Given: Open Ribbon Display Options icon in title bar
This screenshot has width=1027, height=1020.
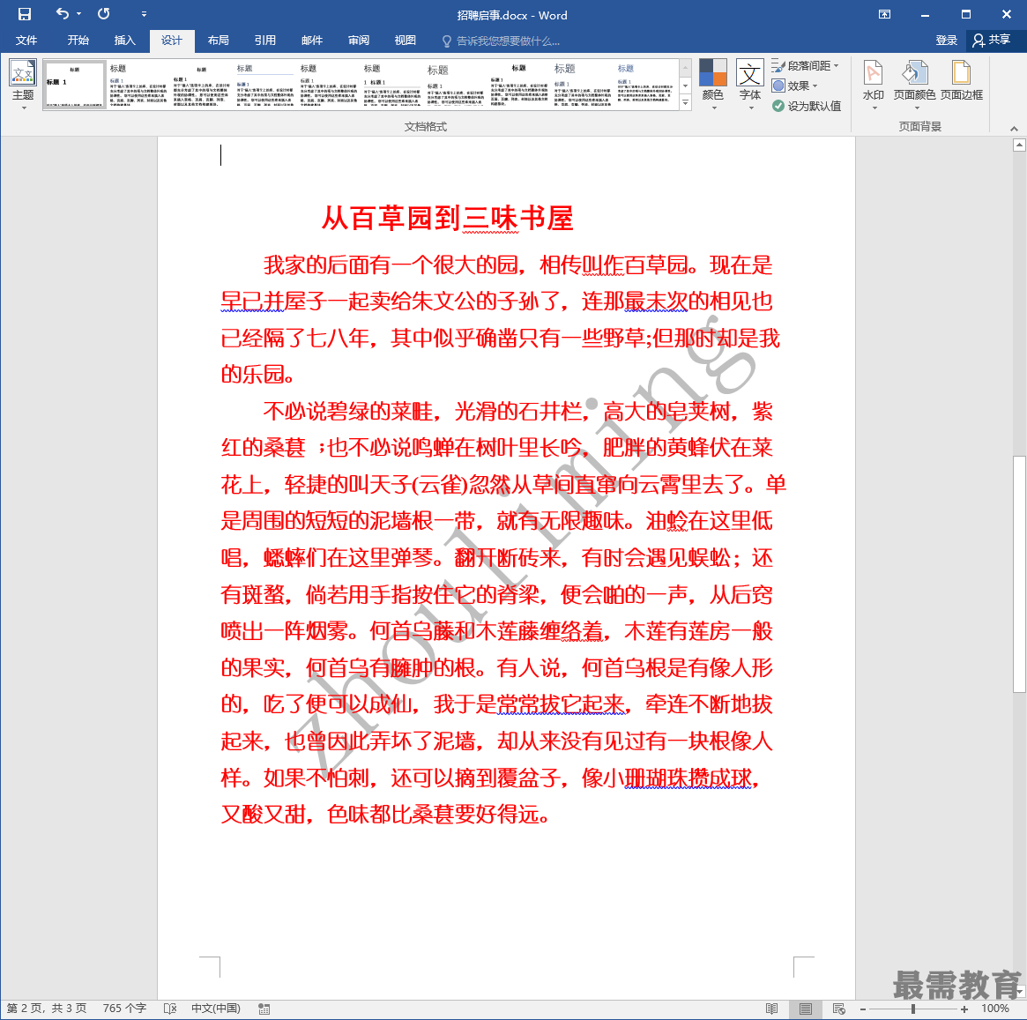Looking at the screenshot, I should [x=884, y=14].
